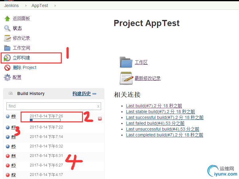239x179 pixels.
Task: Open 配置 configuration link
Action: click(x=17, y=78)
